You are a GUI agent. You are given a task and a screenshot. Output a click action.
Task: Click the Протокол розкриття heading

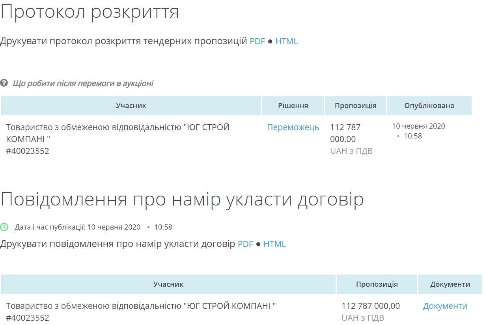90,12
